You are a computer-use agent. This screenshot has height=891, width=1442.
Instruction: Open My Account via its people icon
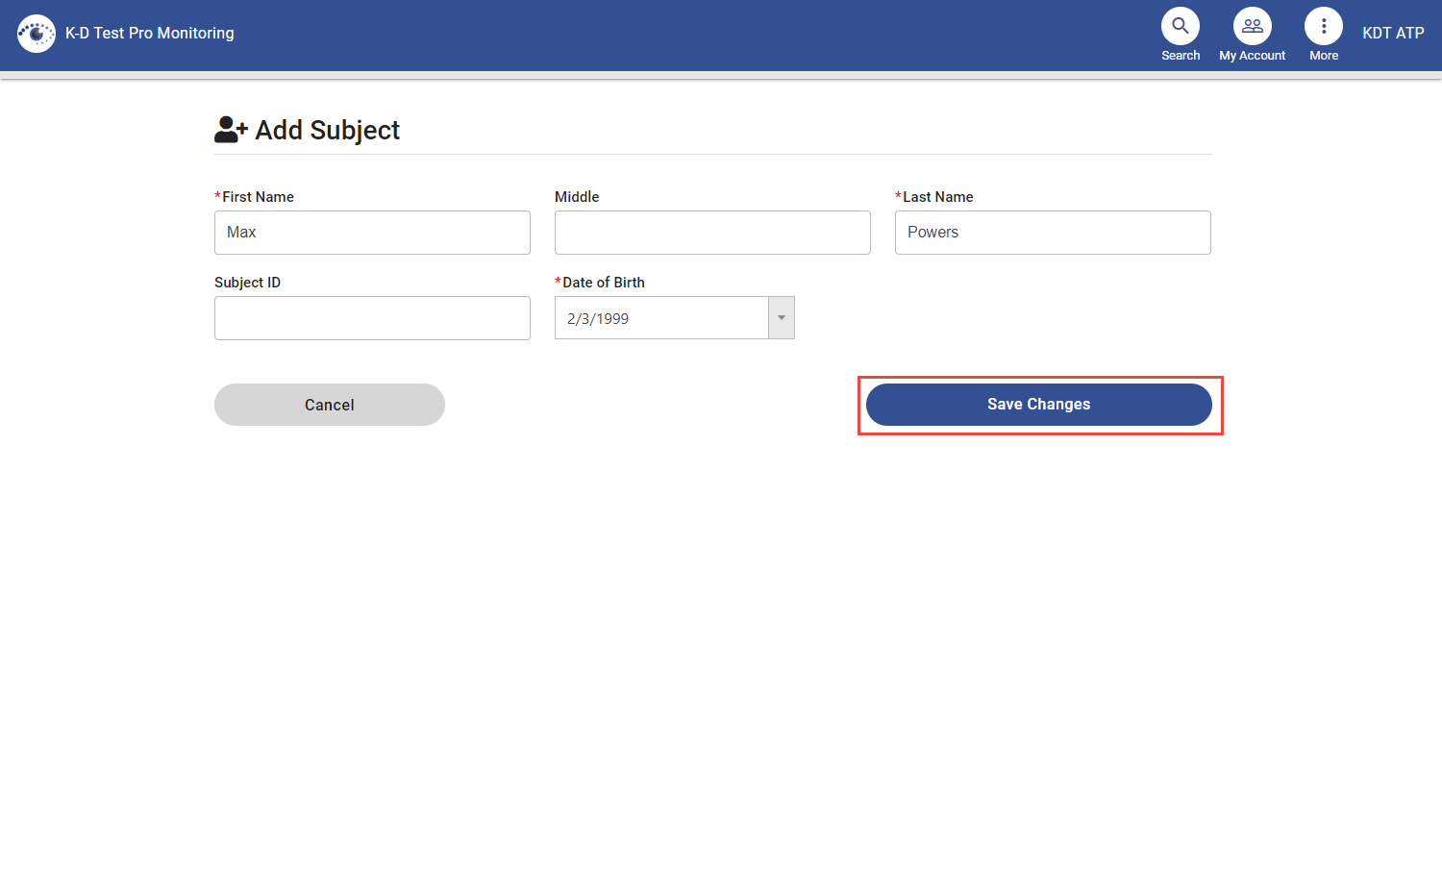click(x=1252, y=25)
